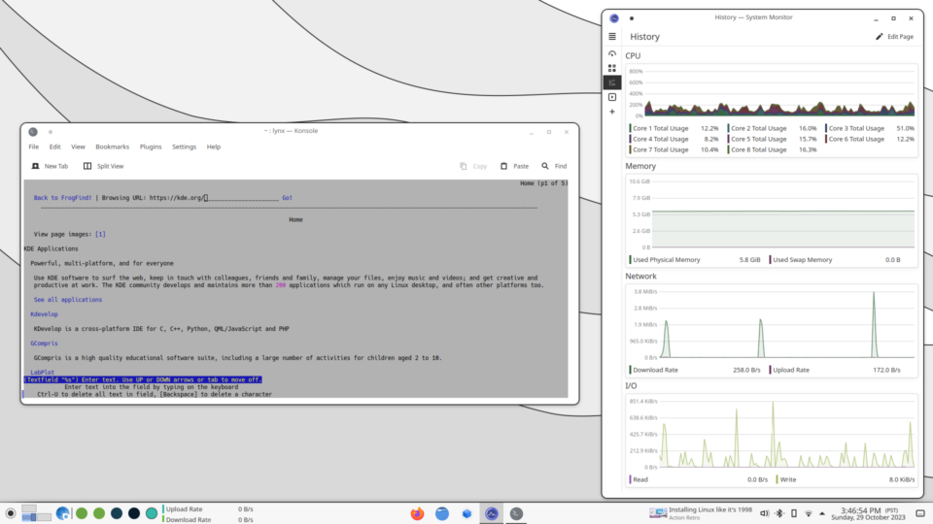Open Konsole Help menu
The height and width of the screenshot is (524, 933).
214,147
